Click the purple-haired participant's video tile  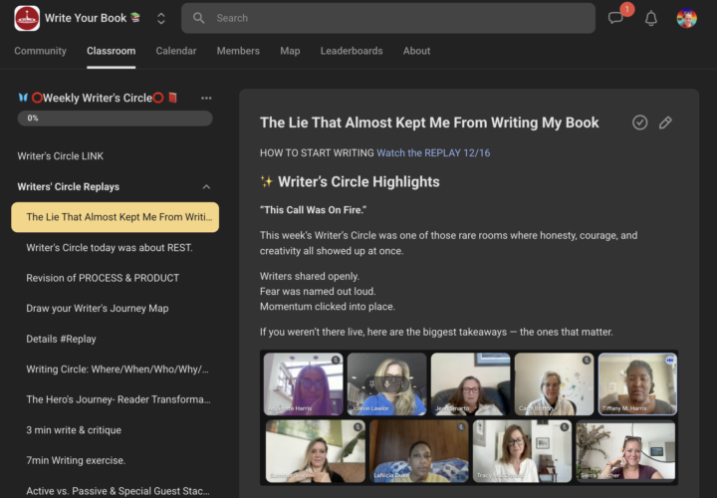tap(303, 384)
